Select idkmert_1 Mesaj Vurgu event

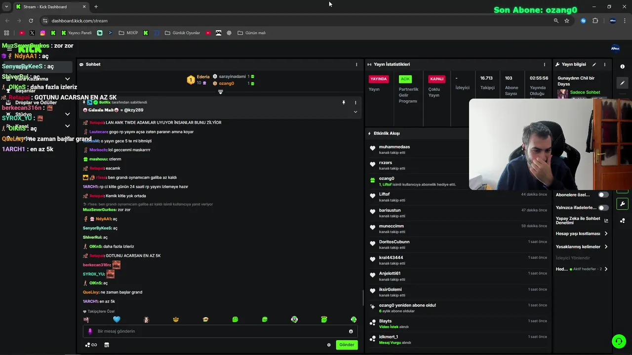click(458, 340)
